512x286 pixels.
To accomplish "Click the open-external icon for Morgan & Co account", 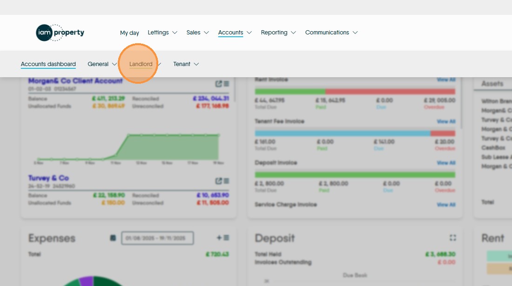I will (x=218, y=84).
